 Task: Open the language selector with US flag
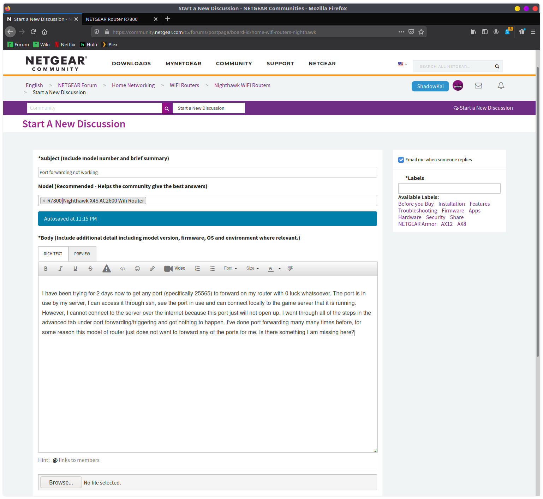coord(402,64)
